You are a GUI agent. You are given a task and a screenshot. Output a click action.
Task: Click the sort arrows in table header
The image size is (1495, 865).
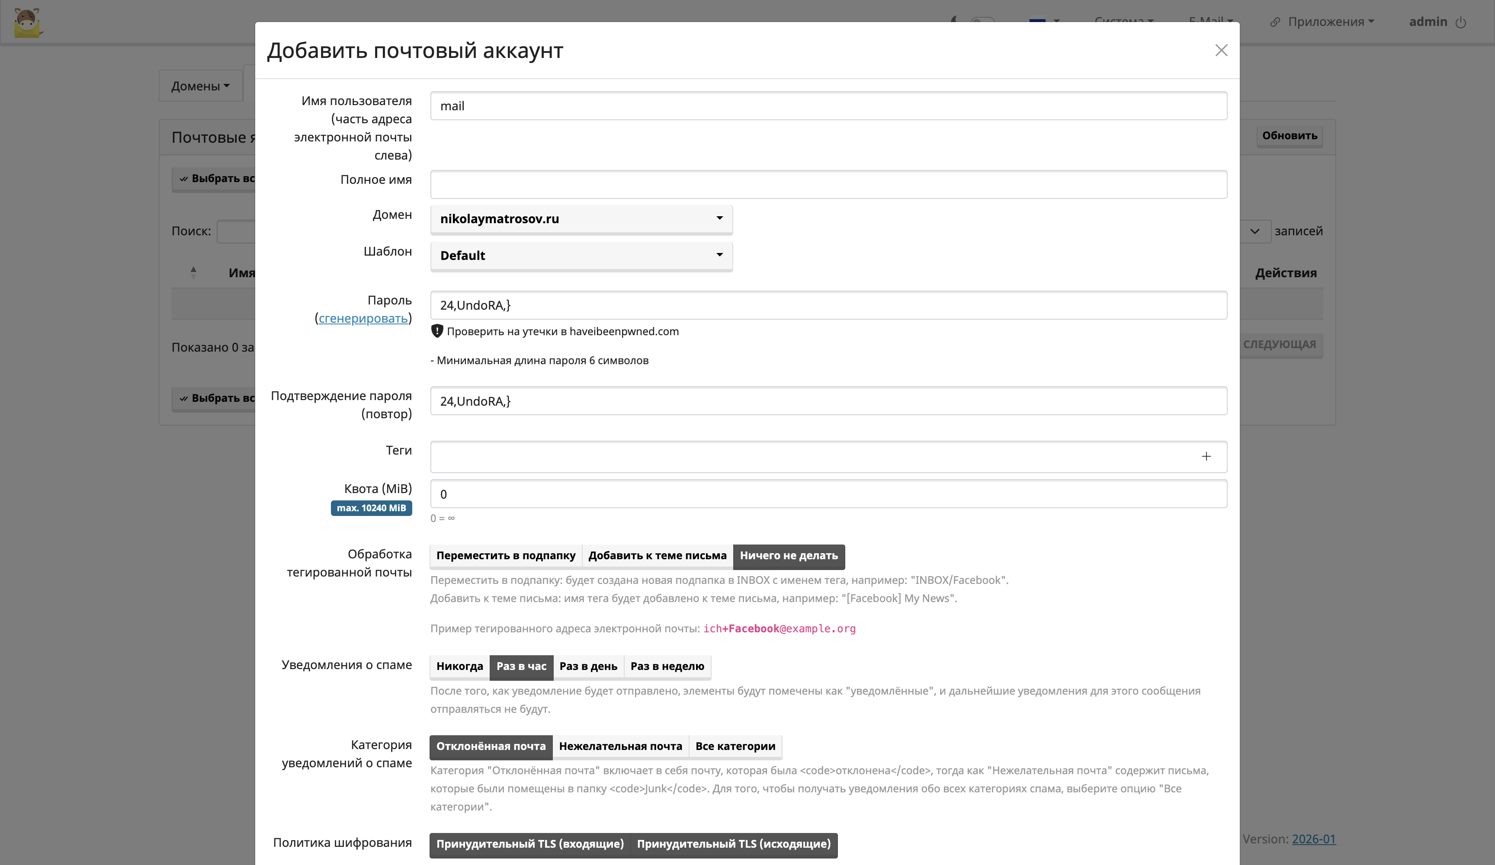point(193,272)
